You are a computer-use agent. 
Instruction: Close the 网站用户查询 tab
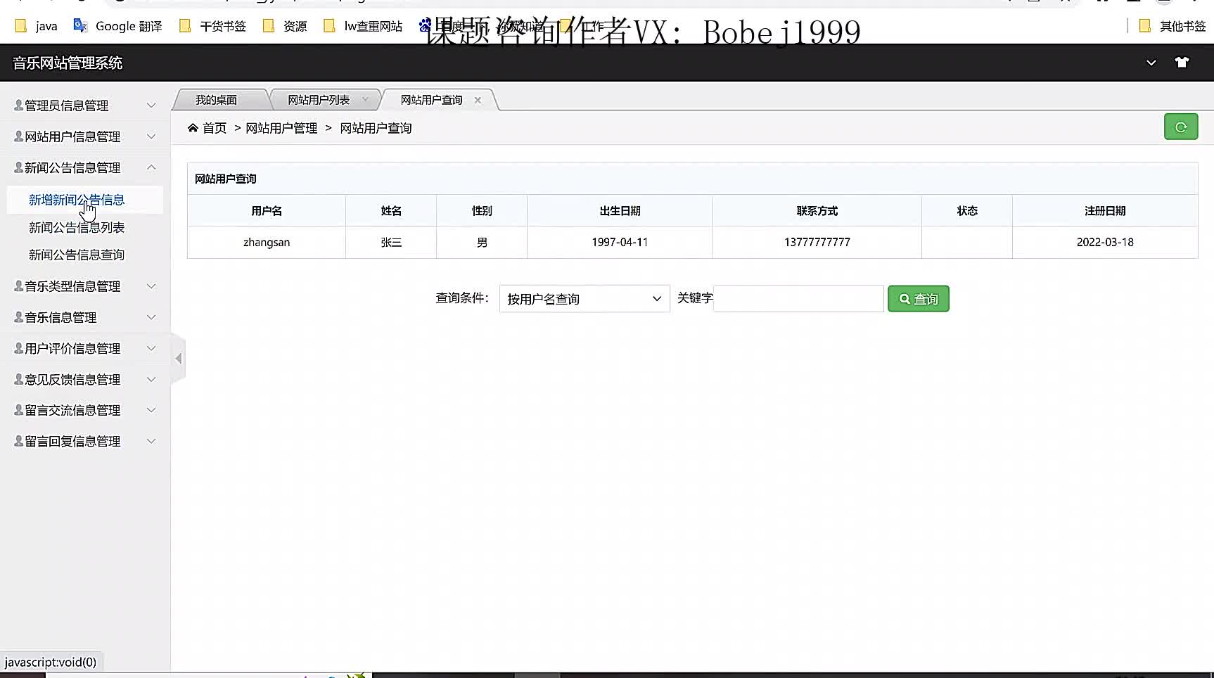478,100
